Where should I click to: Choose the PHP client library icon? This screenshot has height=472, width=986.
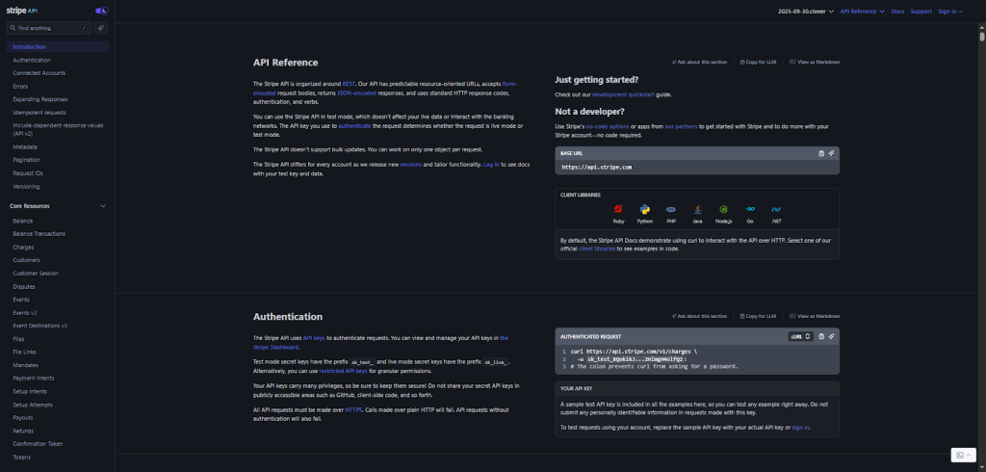click(x=671, y=211)
